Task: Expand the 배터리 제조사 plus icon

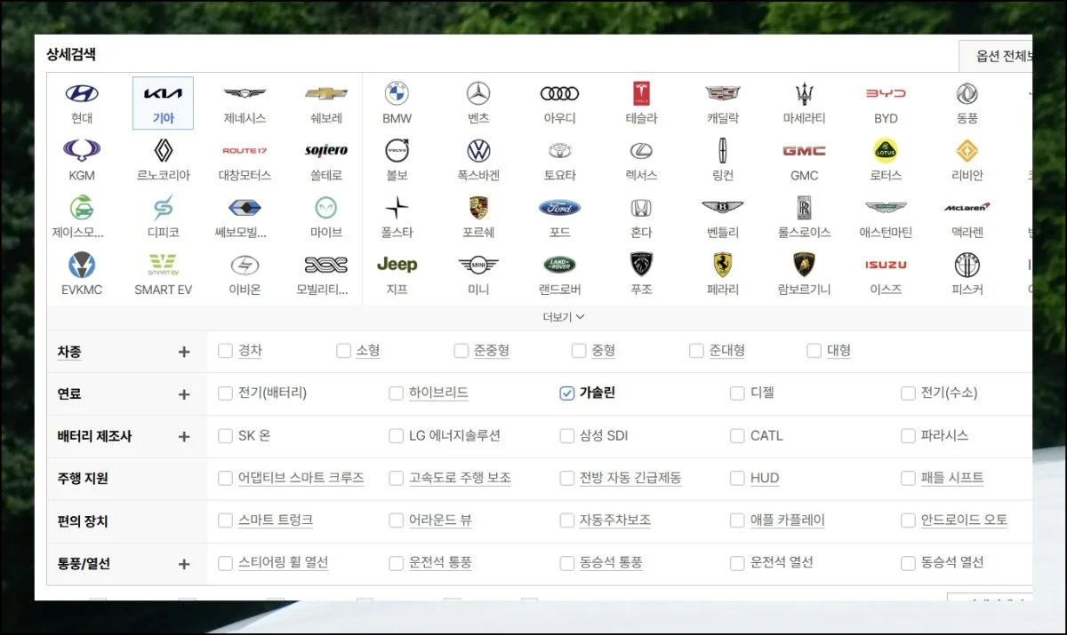Action: [184, 437]
